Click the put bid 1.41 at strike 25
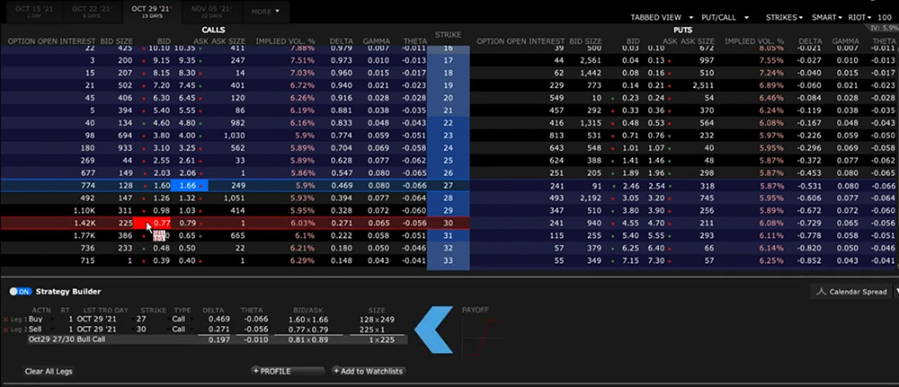The height and width of the screenshot is (387, 899). click(632, 161)
